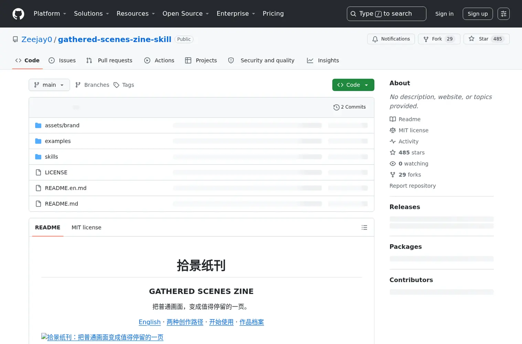Open the 拾景纸刊 banner image link
The image size is (522, 344).
coord(102,337)
